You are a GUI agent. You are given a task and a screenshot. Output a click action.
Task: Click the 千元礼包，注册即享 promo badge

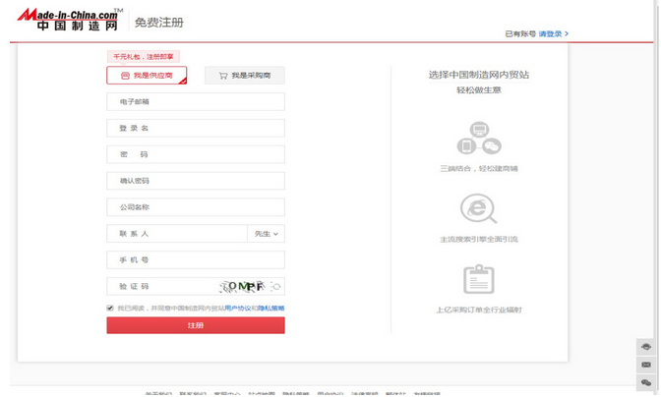click(x=144, y=56)
